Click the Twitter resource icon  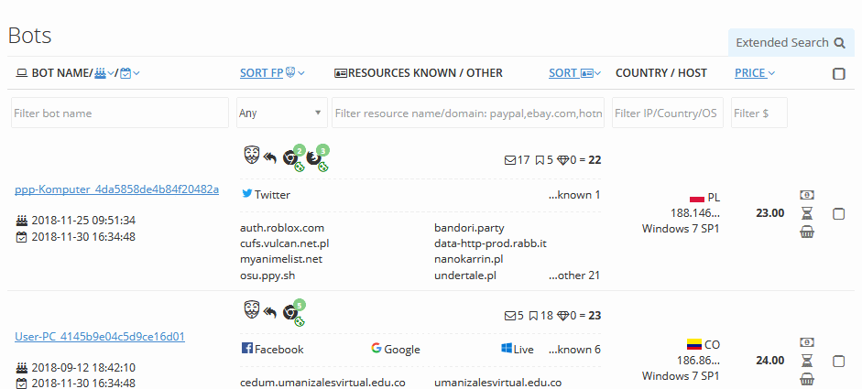coord(246,194)
